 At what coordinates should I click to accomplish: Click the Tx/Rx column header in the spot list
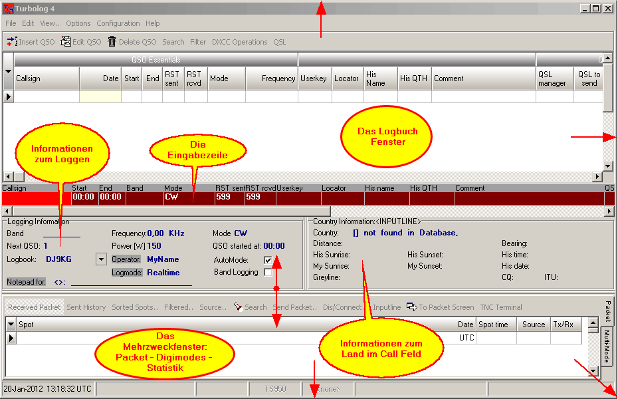(566, 325)
